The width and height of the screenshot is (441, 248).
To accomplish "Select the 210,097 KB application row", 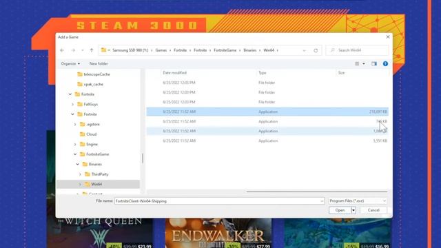I will (x=267, y=112).
